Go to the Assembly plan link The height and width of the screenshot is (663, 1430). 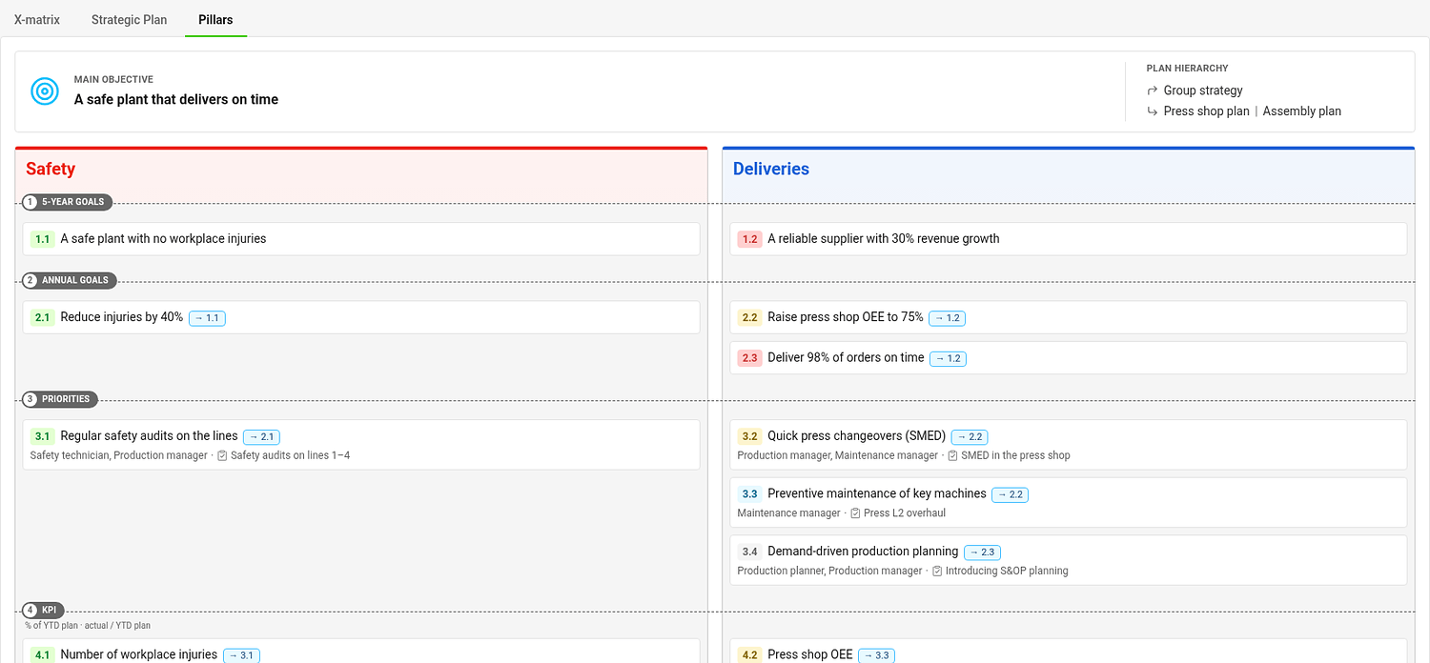click(1301, 111)
